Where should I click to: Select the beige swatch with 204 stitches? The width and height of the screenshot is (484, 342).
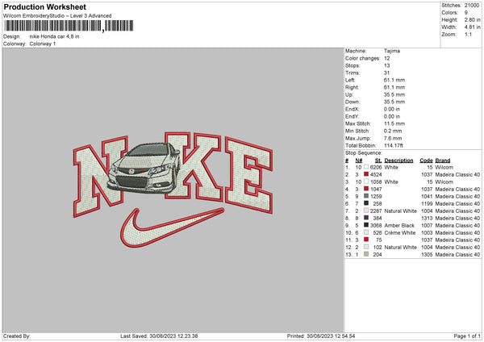(x=366, y=254)
